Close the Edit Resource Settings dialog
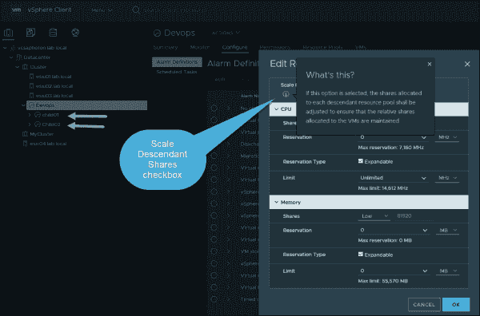The image size is (480, 316). tap(467, 64)
